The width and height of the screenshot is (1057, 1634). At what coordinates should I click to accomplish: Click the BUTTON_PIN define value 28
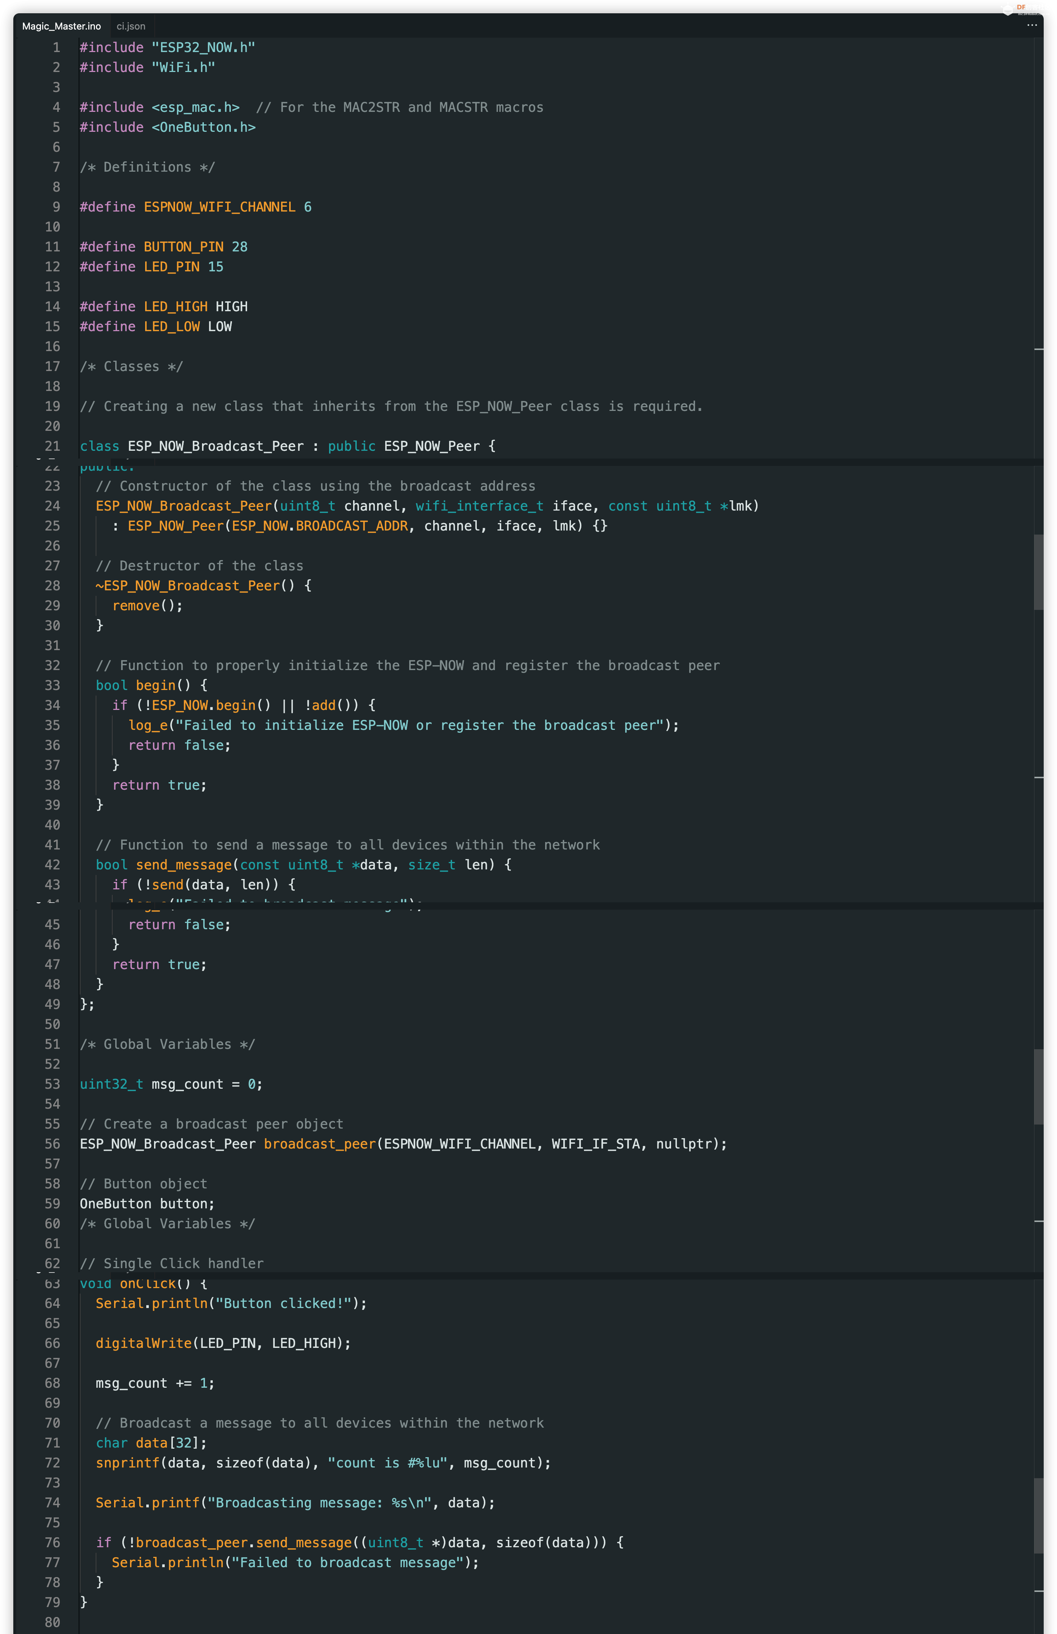pos(240,247)
